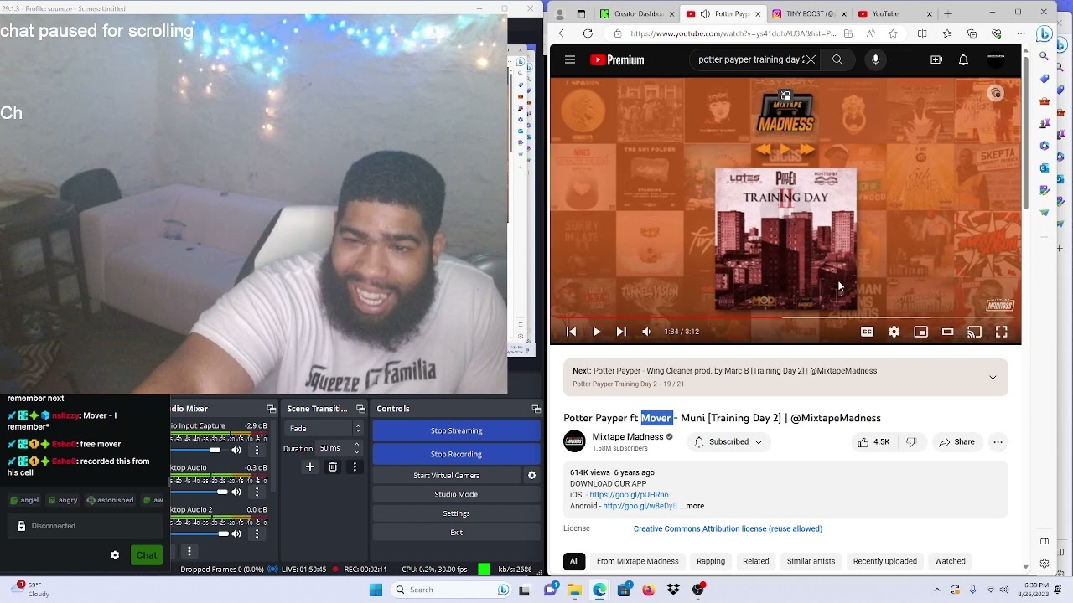
Task: Seek on the red video progress bar
Action: point(785,317)
